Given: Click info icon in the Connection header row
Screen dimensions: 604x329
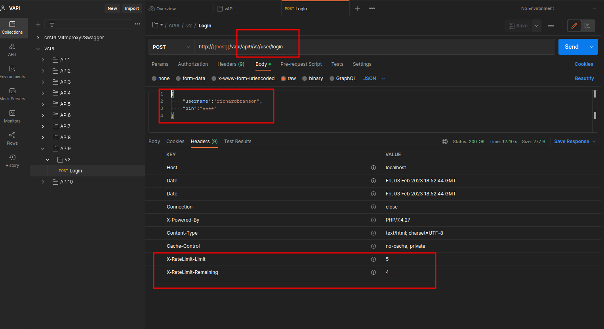Looking at the screenshot, I should [x=373, y=207].
